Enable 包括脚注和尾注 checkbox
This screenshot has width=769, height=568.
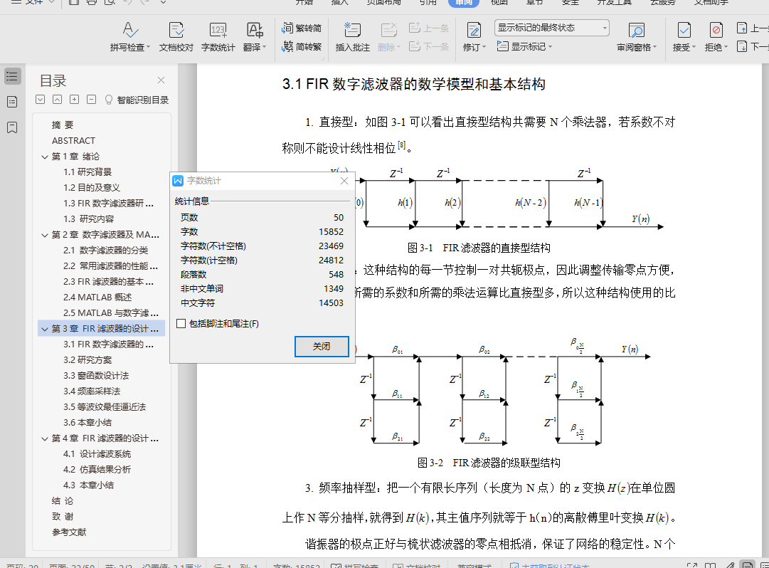click(181, 324)
